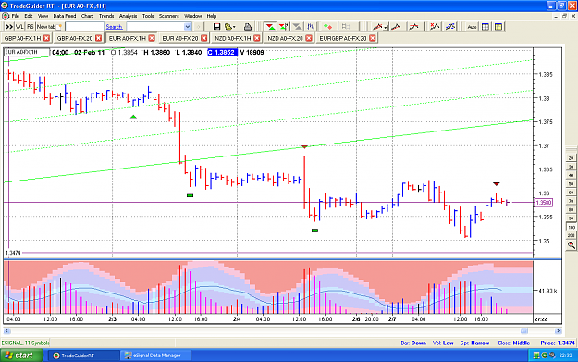Viewport: 578px width, 362px height.
Task: Set bar zoom level to 30
Action: pyautogui.click(x=571, y=167)
